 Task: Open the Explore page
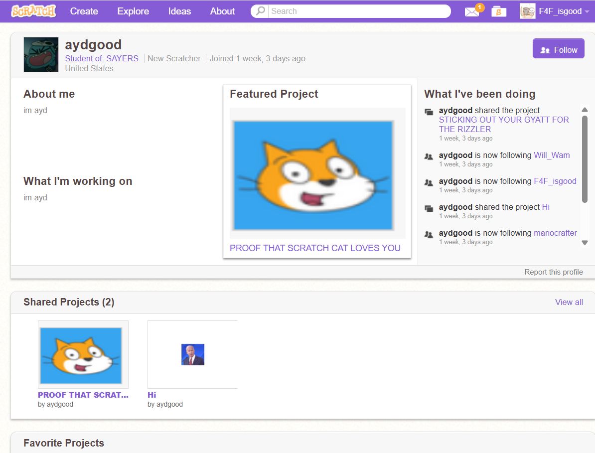[133, 11]
